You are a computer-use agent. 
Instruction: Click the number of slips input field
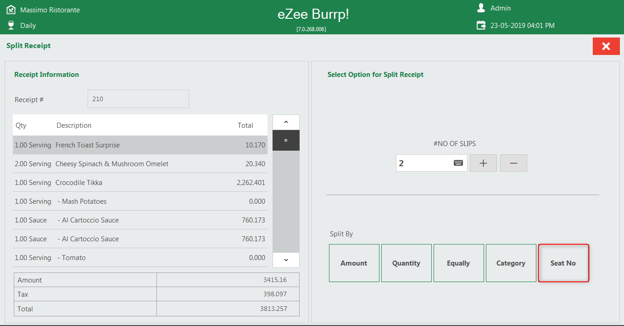(x=431, y=163)
